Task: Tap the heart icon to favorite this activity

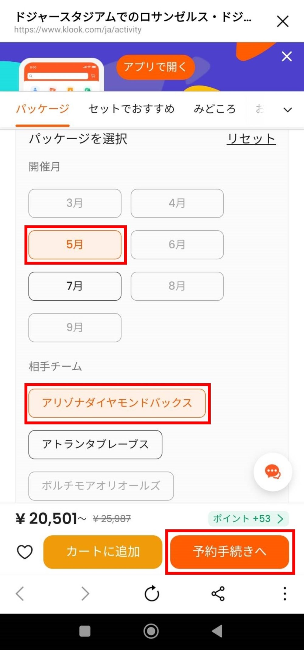Action: [x=25, y=551]
